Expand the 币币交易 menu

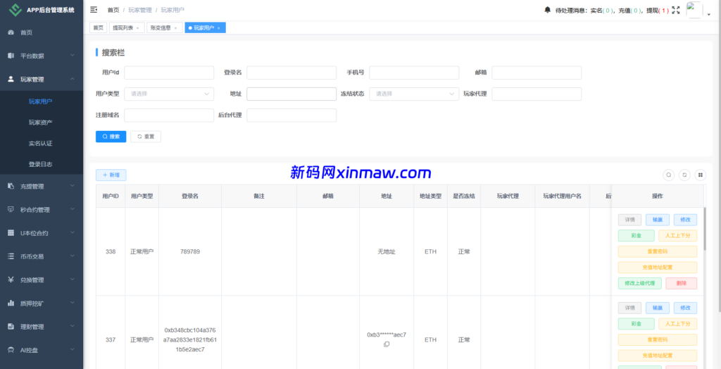pos(73,256)
